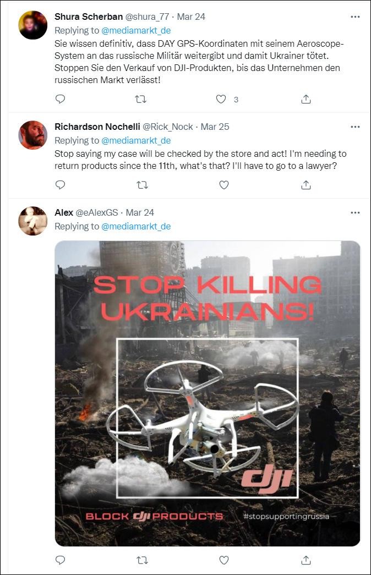Like Richardson Nochelli's tweet
The image size is (371, 575).
pyautogui.click(x=224, y=185)
